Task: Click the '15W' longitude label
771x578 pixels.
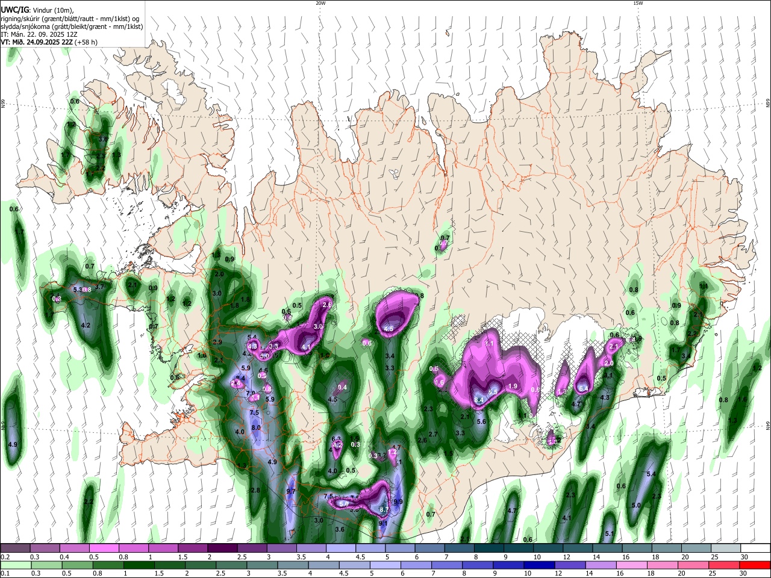Action: pos(638,3)
